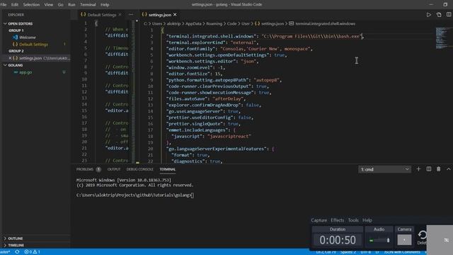Open the recorder Effects menu
This screenshot has width=453, height=255.
337,220
